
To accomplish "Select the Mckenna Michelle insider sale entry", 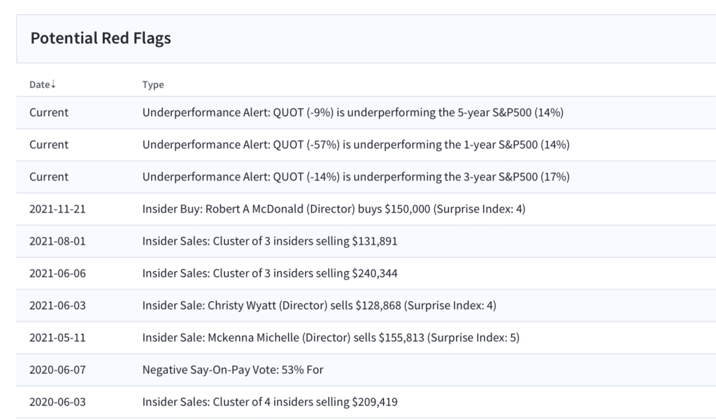I will (x=331, y=338).
